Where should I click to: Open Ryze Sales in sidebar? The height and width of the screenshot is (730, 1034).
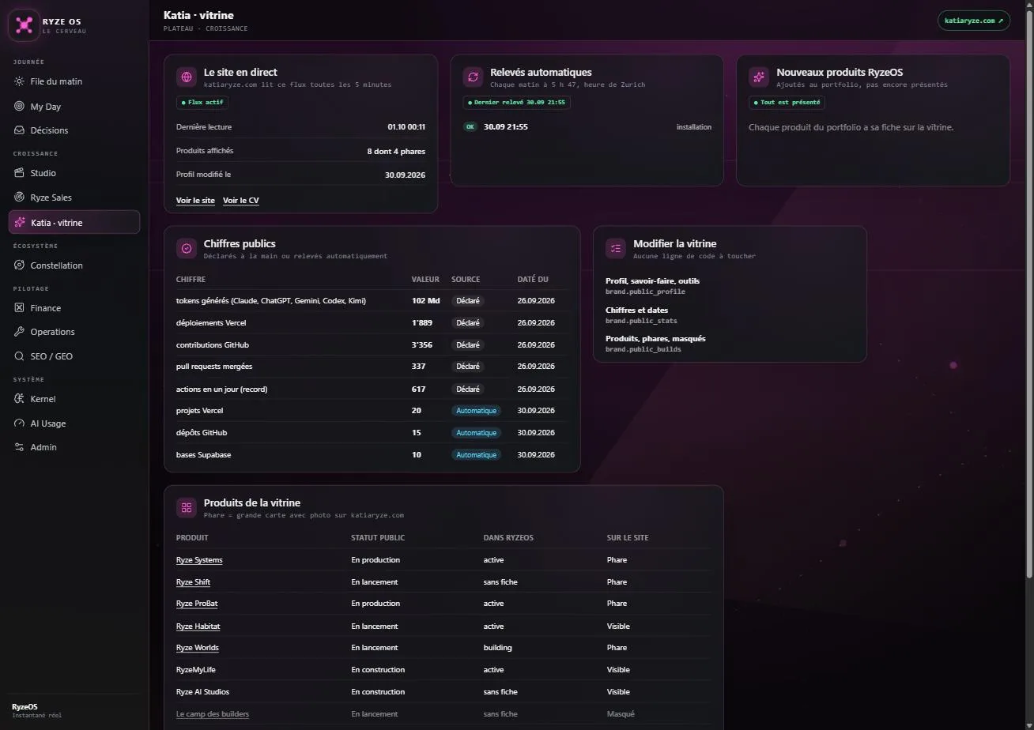tap(74, 198)
